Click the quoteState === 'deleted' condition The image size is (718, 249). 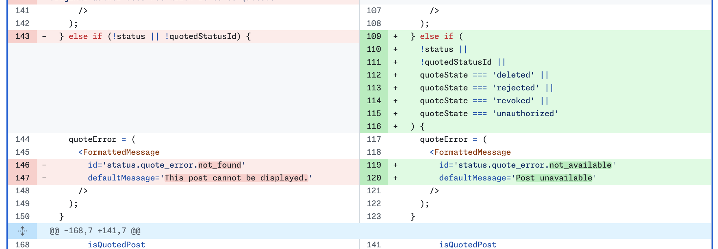[477, 75]
